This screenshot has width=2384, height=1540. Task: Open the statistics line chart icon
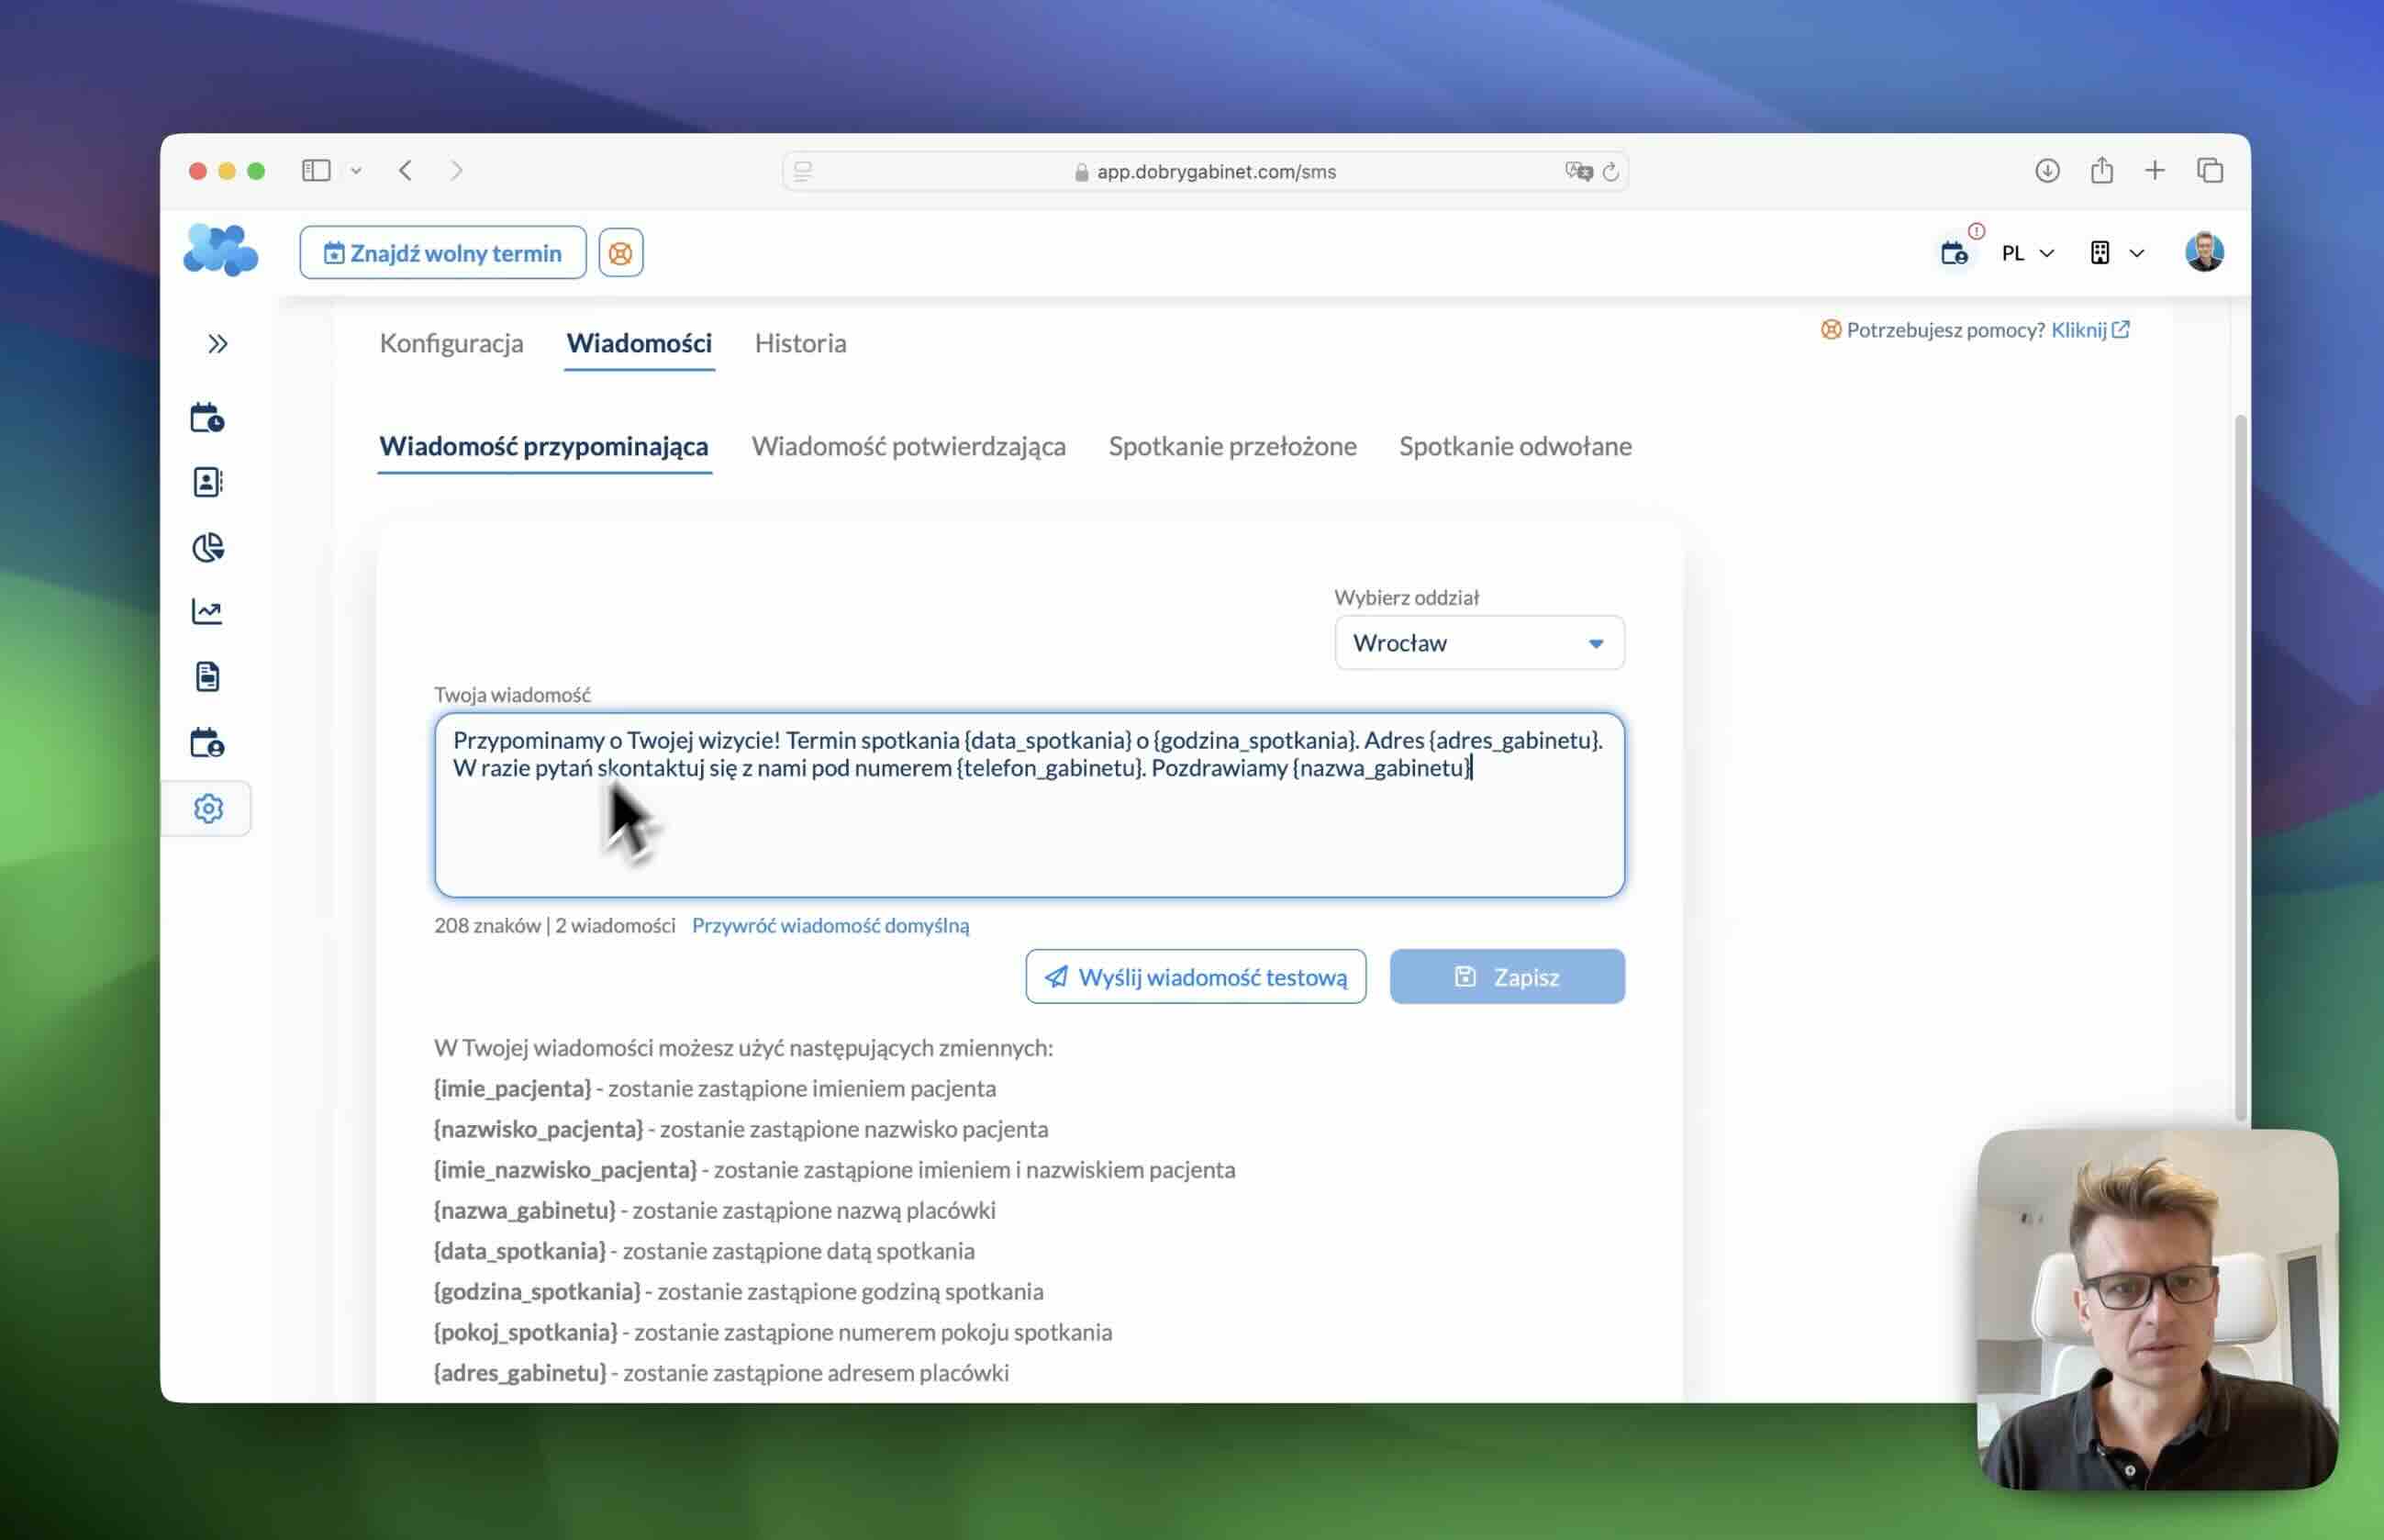coord(208,611)
